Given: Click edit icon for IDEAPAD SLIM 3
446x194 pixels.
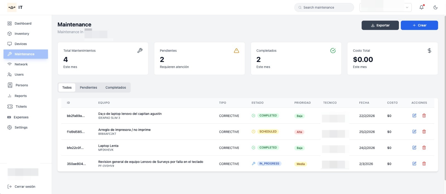Looking at the screenshot, I should (x=414, y=116).
